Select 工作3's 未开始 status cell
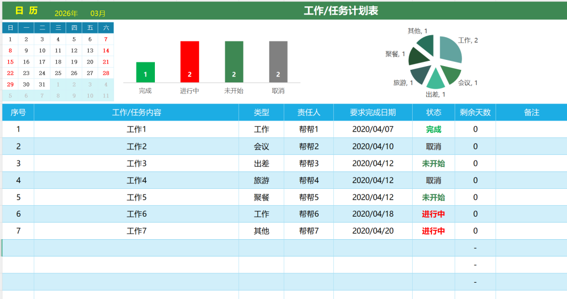The image size is (567, 299). coord(434,163)
